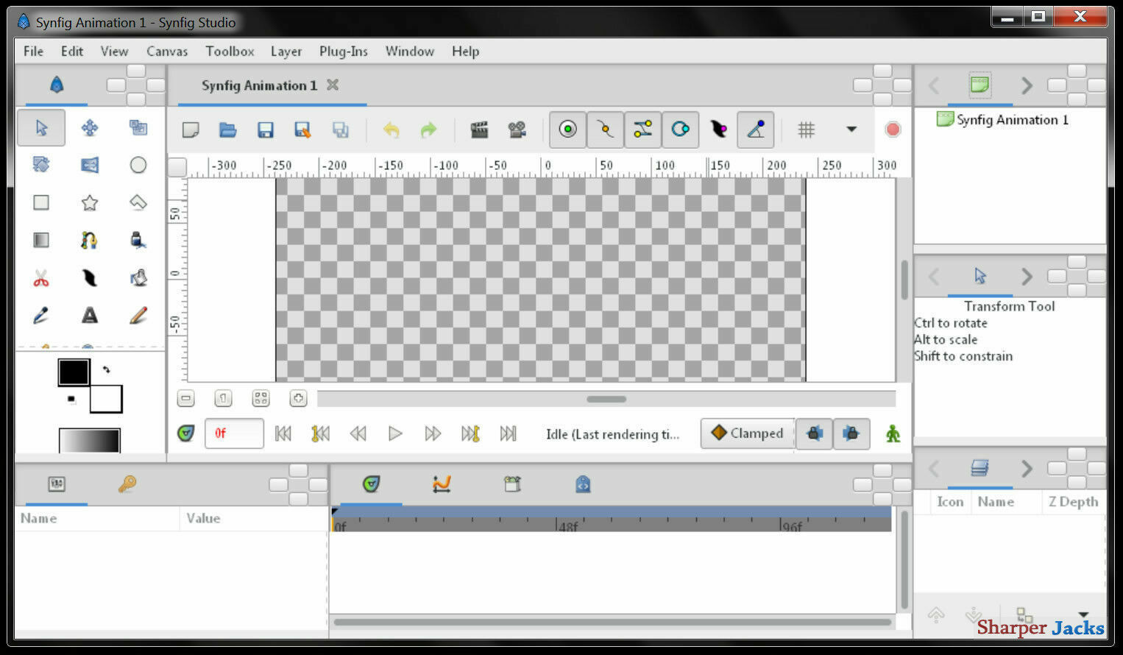
Task: Open the File menu
Action: 33,51
